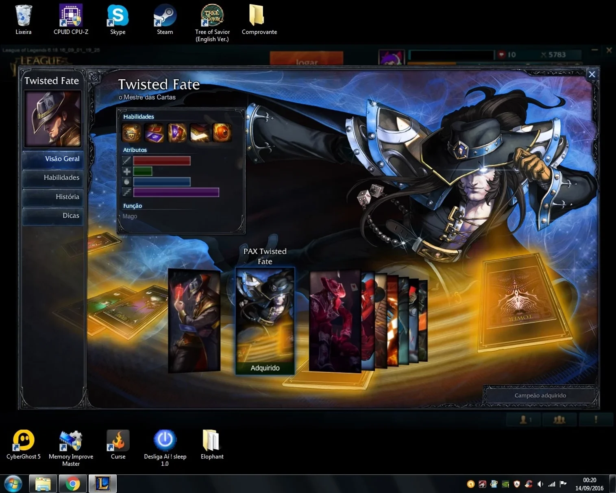The height and width of the screenshot is (493, 616).
Task: Open the Visão Geral tab
Action: click(x=53, y=159)
